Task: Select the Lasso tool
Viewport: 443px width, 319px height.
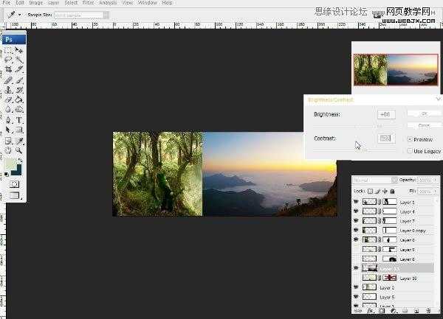Action: pos(8,59)
